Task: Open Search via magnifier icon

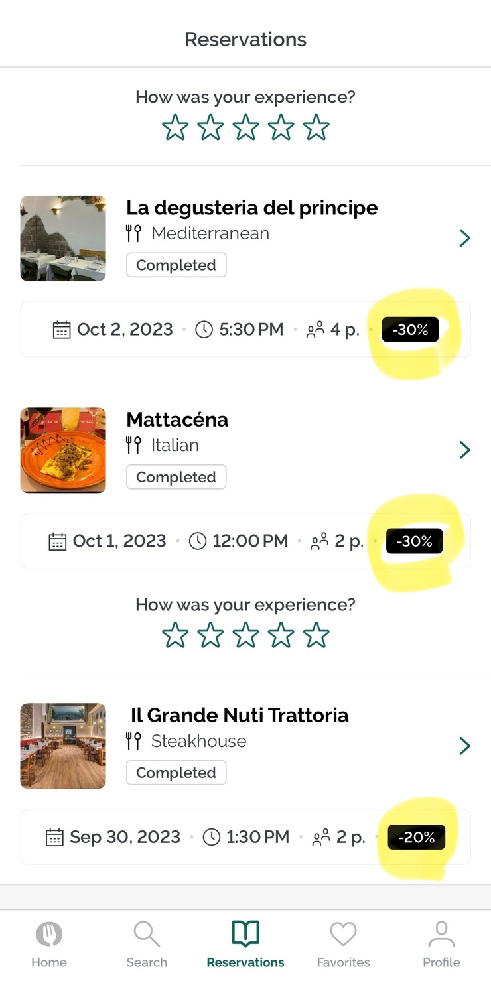Action: tap(146, 935)
